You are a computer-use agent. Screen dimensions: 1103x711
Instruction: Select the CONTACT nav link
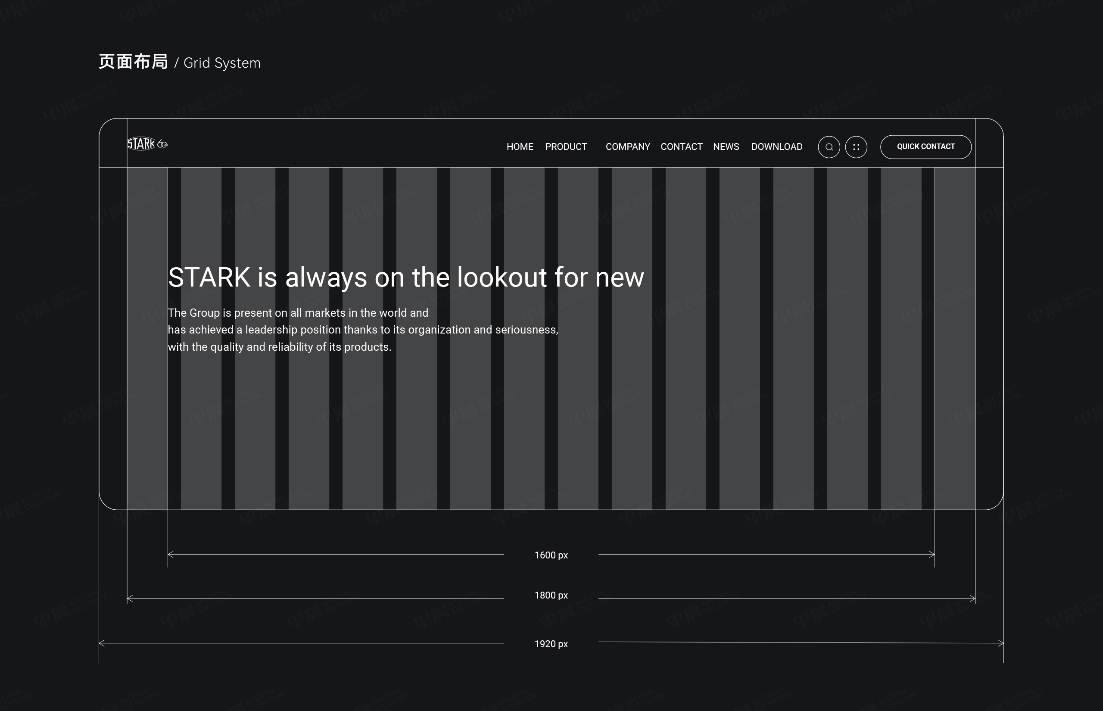[x=681, y=147]
